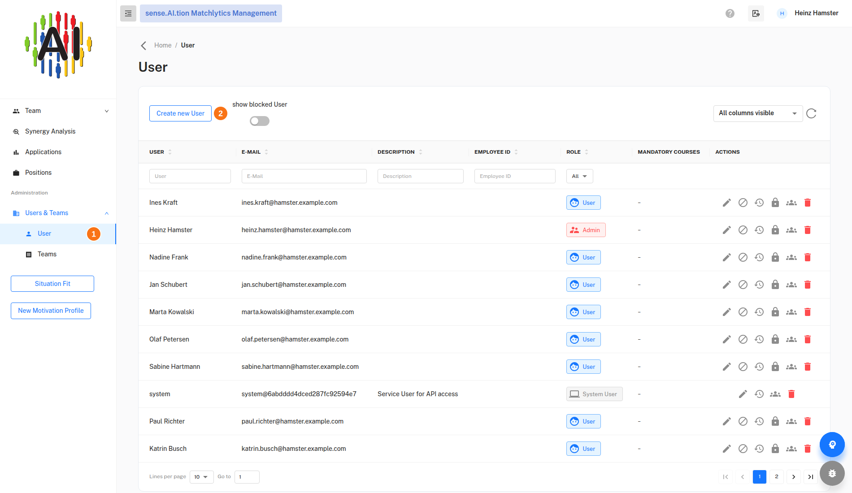
Task: Expand the Team sidebar menu
Action: coord(58,111)
